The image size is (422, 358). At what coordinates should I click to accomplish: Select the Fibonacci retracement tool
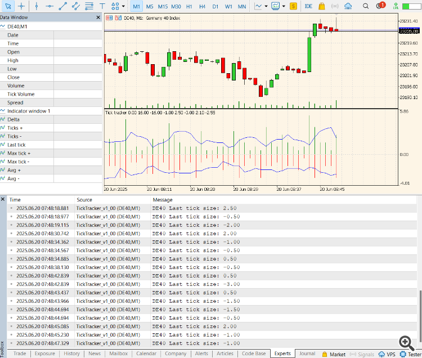(89, 6)
